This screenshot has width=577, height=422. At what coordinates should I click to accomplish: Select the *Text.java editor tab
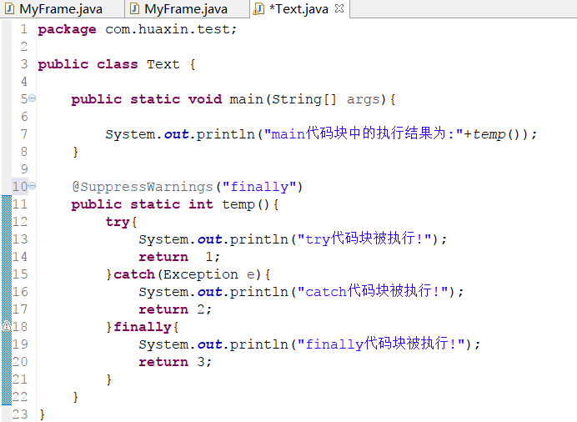(x=298, y=9)
